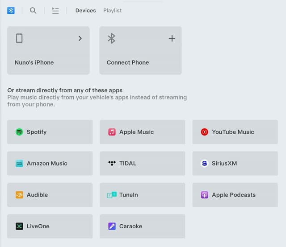286x247 pixels.
Task: Launch Apple Music from its red icon
Action: tap(112, 132)
